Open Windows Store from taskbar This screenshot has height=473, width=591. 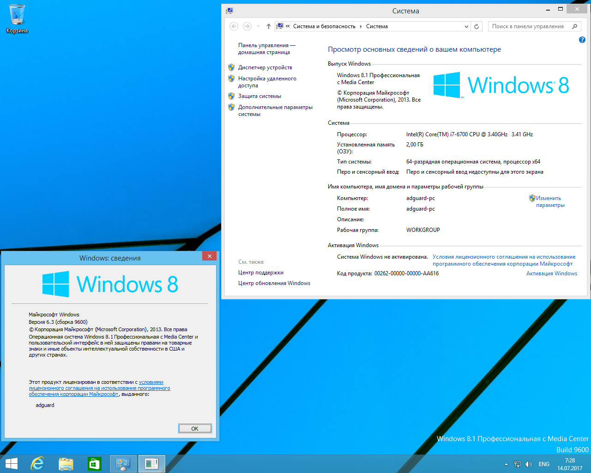tap(95, 464)
